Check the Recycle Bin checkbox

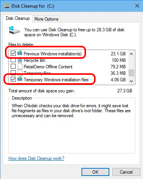point(13,60)
